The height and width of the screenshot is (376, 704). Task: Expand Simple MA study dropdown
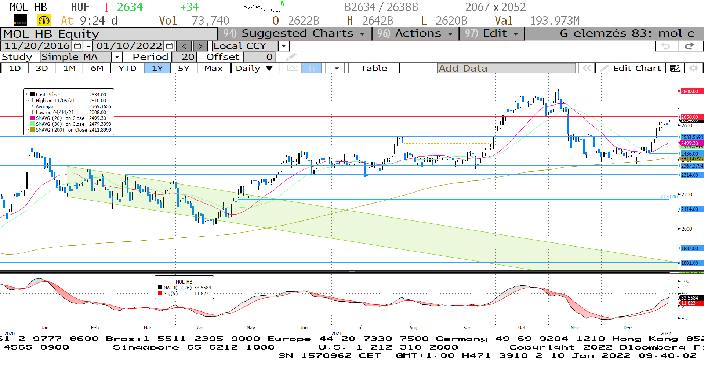coord(117,57)
